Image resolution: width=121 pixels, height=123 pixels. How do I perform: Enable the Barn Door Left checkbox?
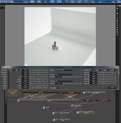point(92,70)
